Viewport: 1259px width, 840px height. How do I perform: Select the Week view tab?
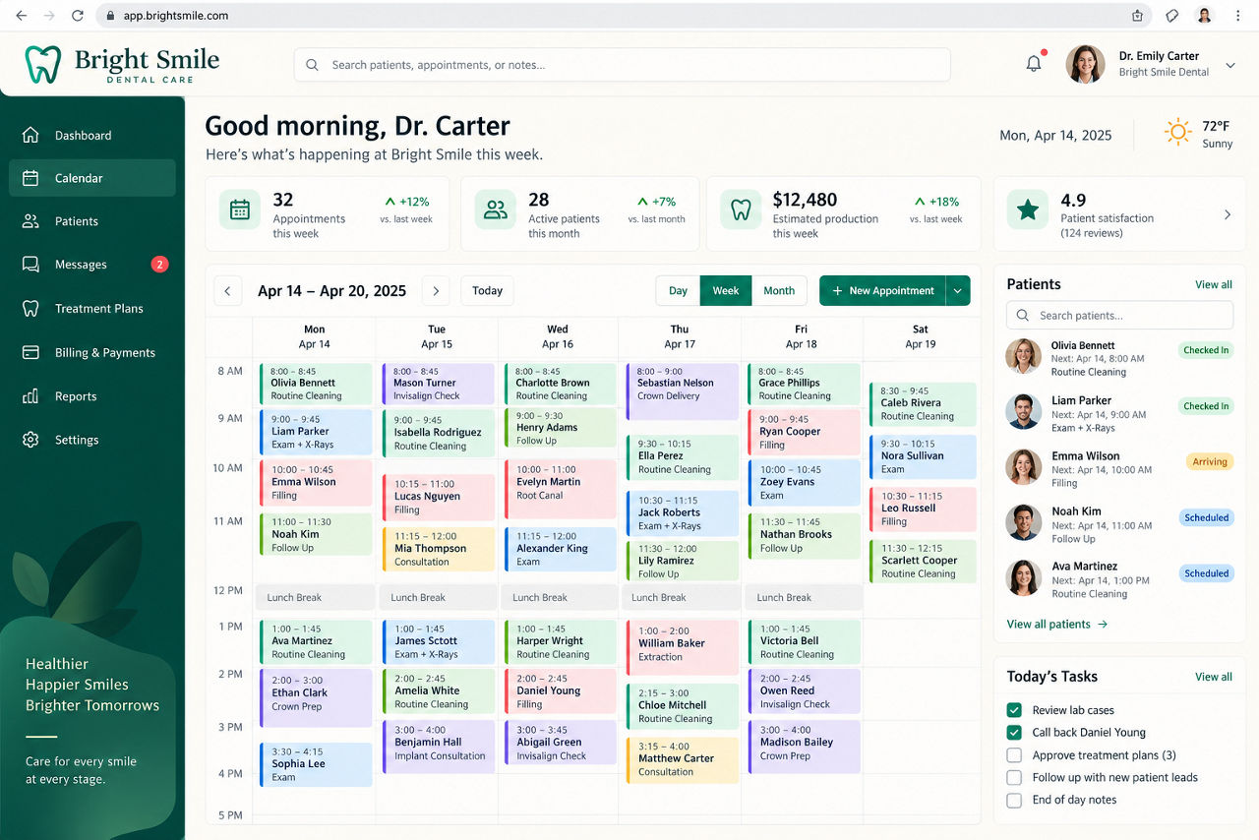click(726, 291)
